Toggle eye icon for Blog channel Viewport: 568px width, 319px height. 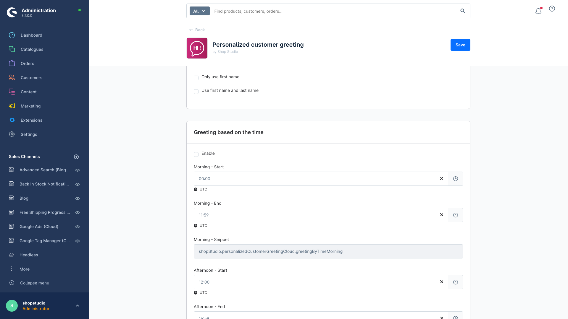pyautogui.click(x=78, y=198)
